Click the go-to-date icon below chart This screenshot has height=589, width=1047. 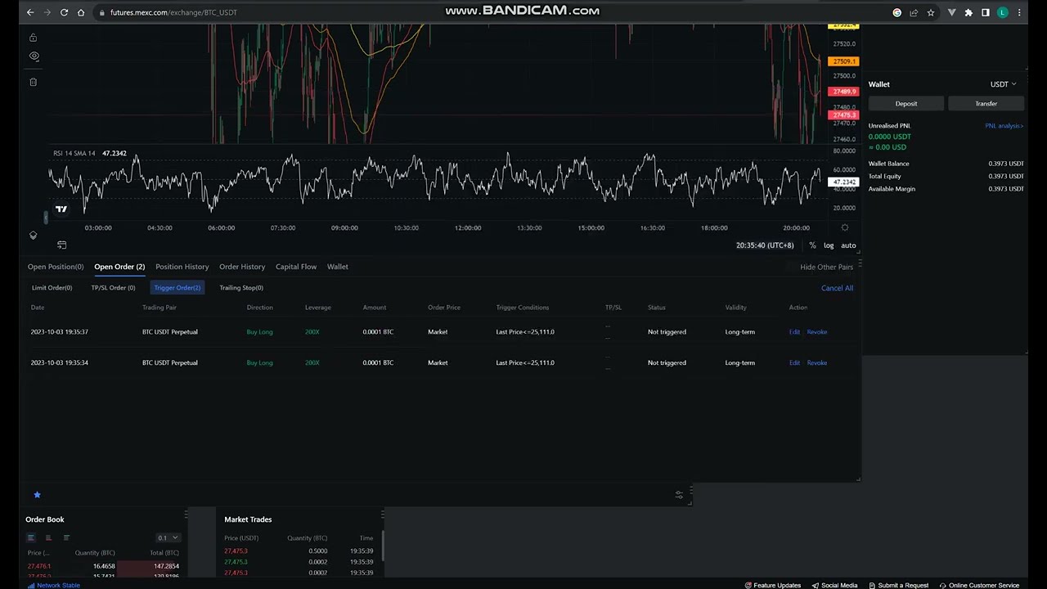61,245
